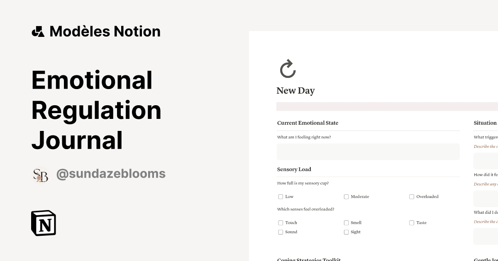Click the @sundazeblooms avatar image
The height and width of the screenshot is (261, 498).
40,174
